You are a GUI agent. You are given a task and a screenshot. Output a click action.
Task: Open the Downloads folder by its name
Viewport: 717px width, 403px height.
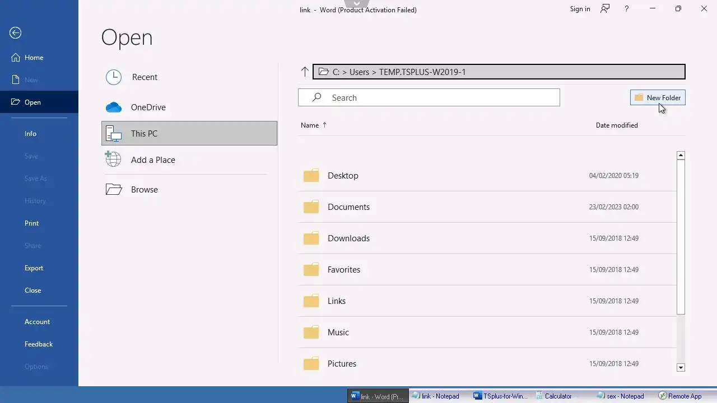(348, 238)
